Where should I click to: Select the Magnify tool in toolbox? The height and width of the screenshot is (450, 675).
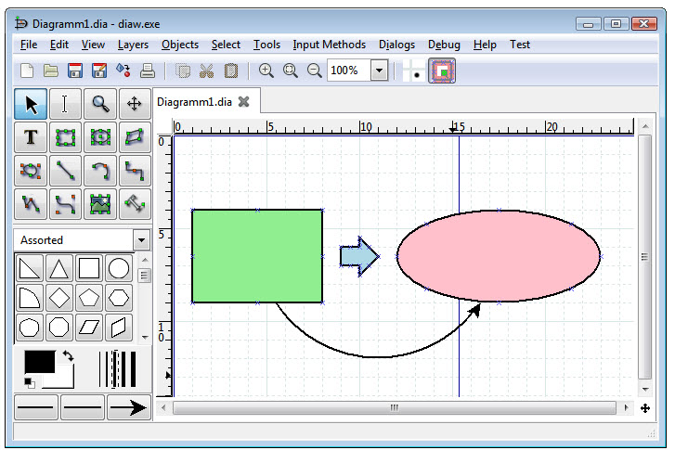100,104
